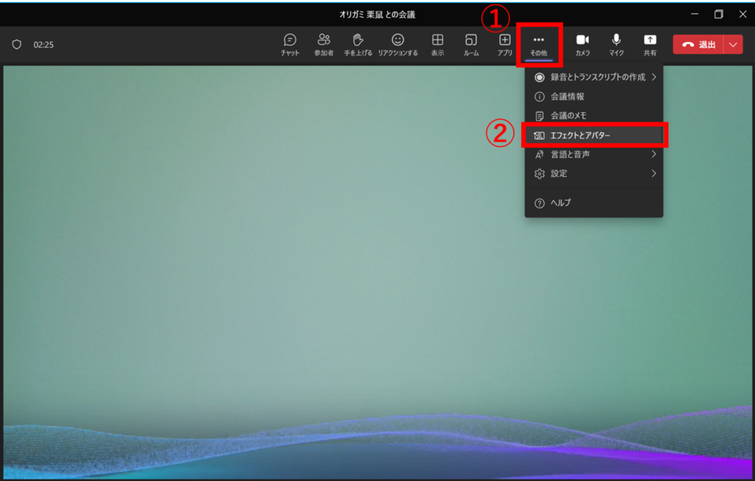This screenshot has width=755, height=481.
Task: Toggle the カメラ (camera) on or off
Action: tap(582, 43)
